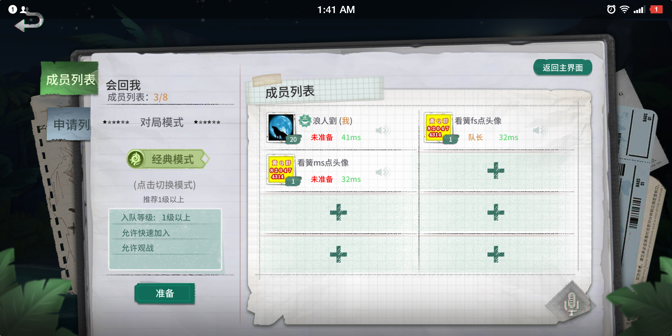Tap 成员列表: 3/8 counter

coord(138,97)
